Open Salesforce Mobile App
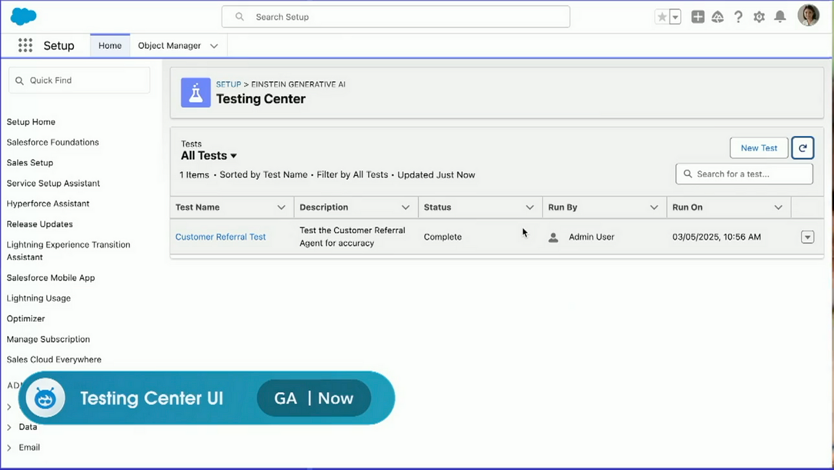 pos(51,278)
